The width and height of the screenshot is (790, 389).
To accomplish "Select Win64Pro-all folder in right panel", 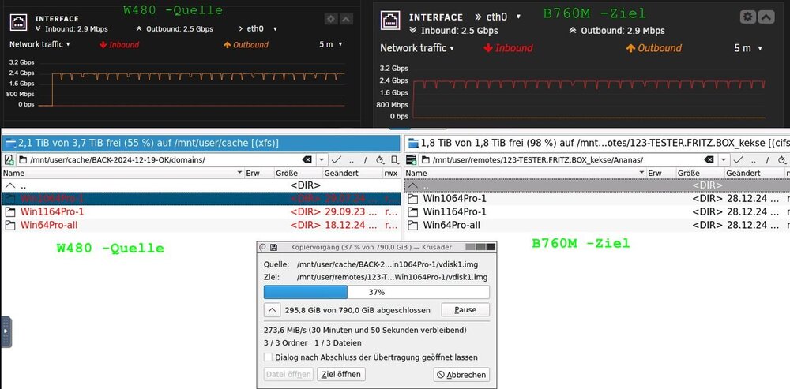I will [597, 225].
